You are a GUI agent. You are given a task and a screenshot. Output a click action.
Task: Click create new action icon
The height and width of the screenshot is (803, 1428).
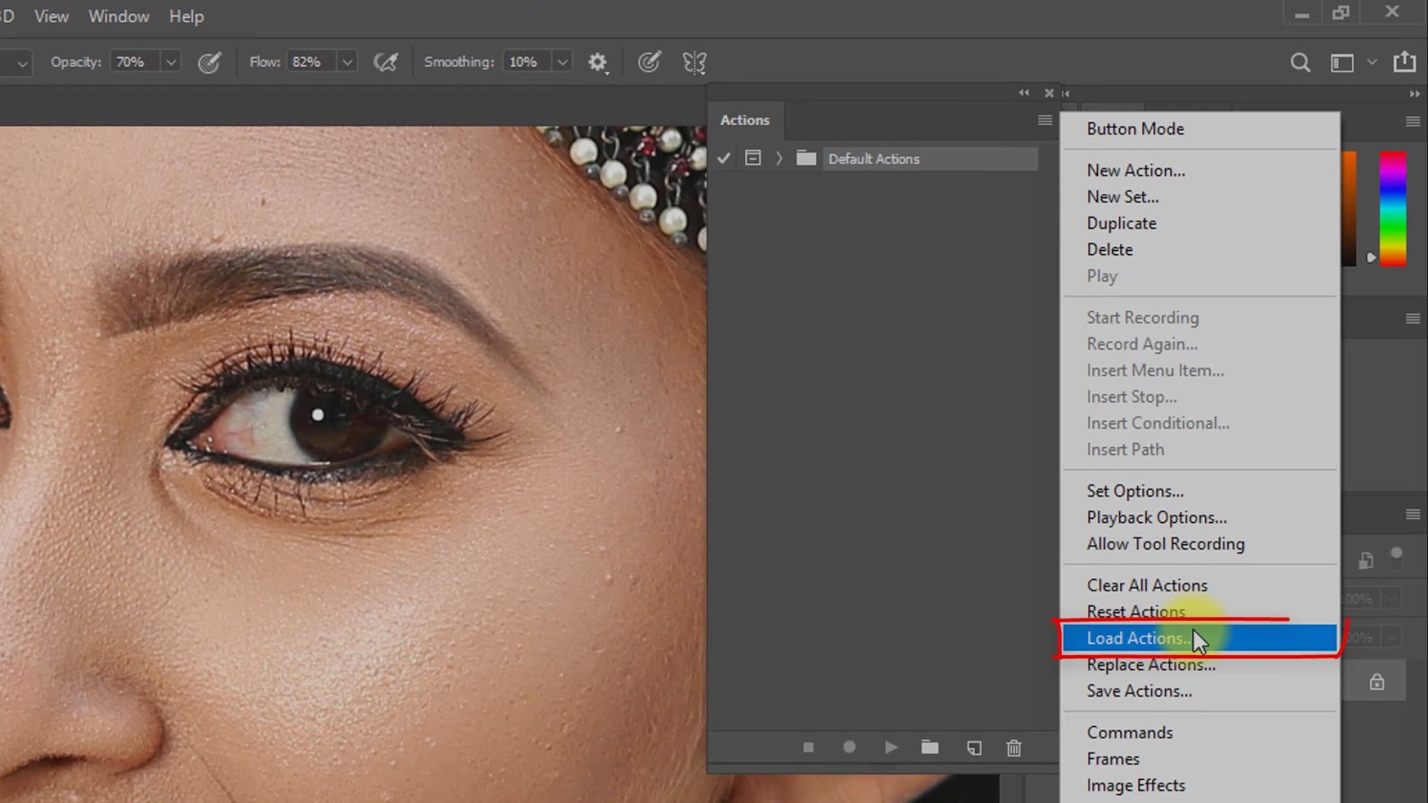974,748
